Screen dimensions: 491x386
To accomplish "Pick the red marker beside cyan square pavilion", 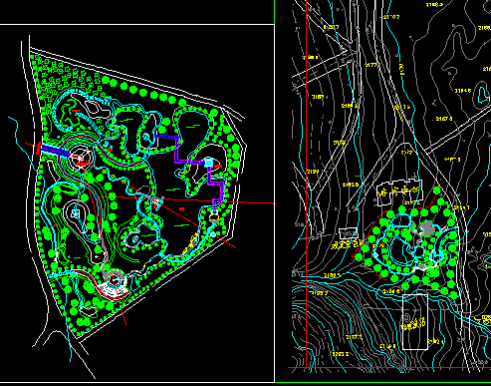I will tap(218, 166).
